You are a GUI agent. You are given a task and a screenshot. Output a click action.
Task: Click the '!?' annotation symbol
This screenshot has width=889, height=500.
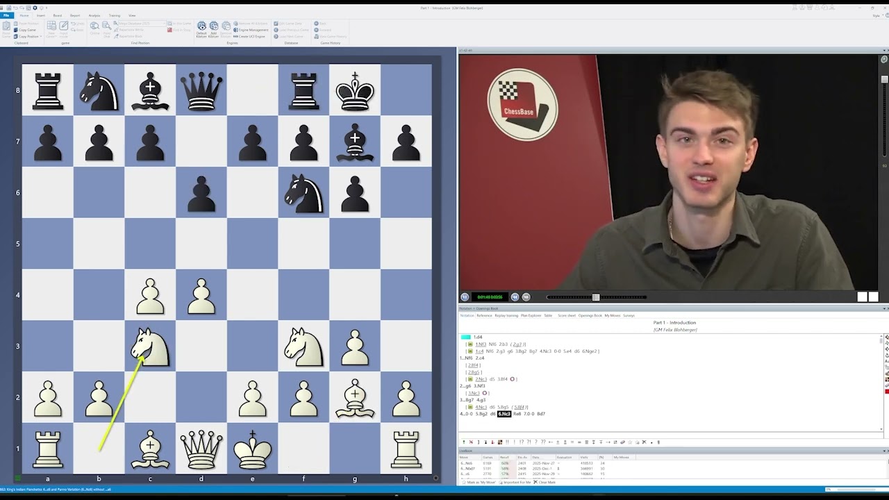click(522, 442)
